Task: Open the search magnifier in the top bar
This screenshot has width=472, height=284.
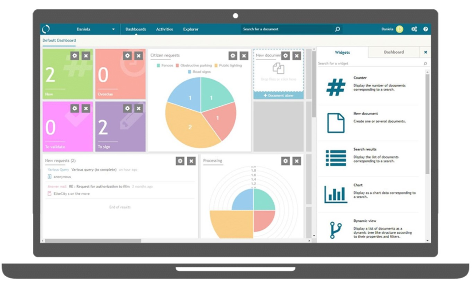Action: (x=337, y=29)
